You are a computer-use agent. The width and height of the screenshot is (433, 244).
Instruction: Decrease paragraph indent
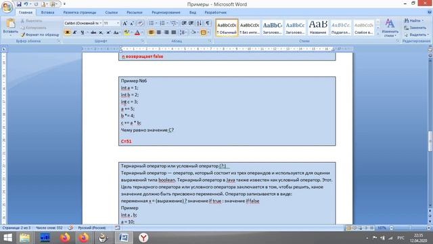[184, 23]
